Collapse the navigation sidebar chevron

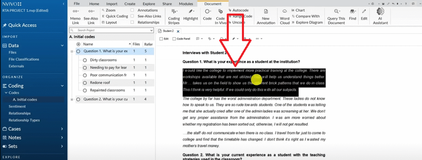pos(63,4)
